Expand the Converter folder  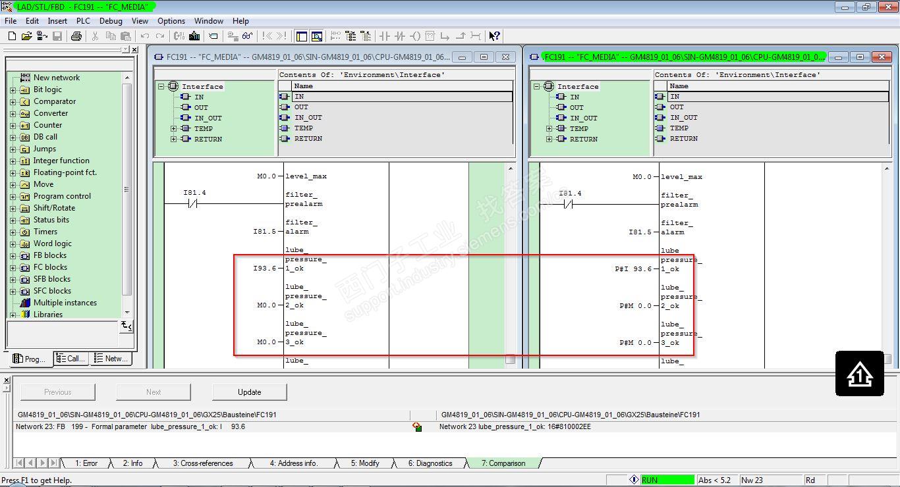(x=13, y=114)
